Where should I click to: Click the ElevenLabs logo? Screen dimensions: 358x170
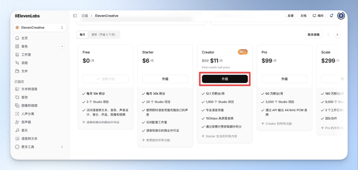coord(27,16)
